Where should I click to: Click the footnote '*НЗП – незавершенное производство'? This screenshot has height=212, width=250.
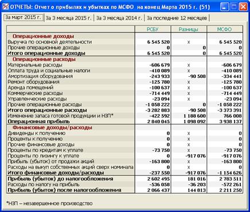pyautogui.click(x=49, y=203)
